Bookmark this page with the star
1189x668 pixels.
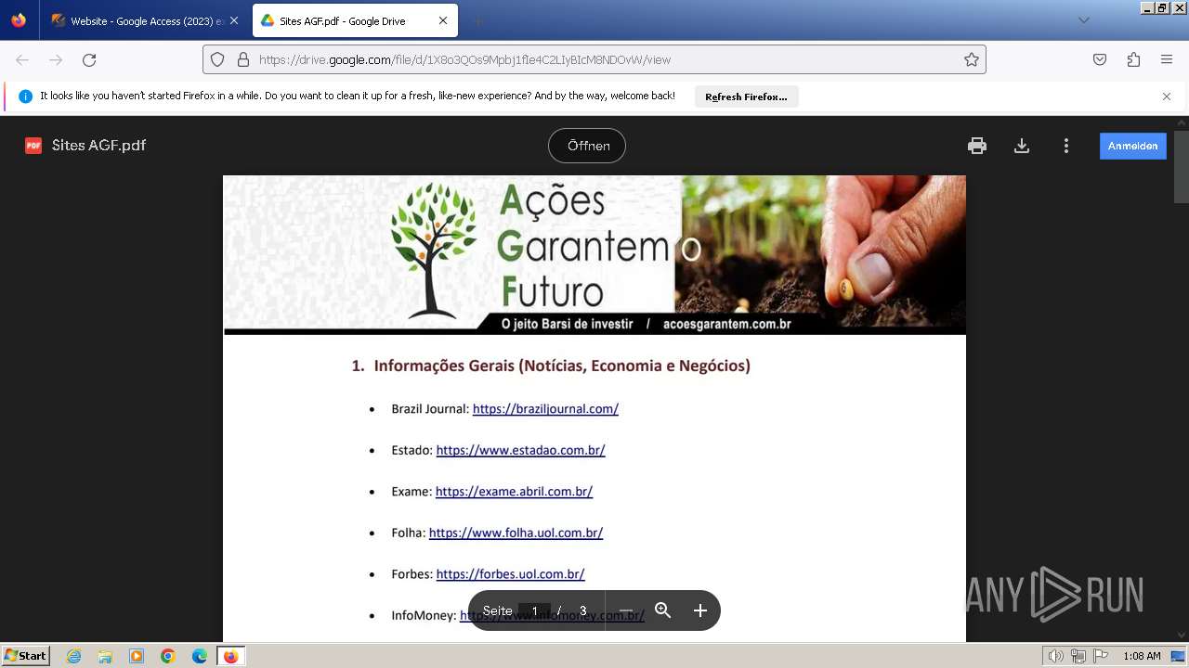pyautogui.click(x=972, y=59)
